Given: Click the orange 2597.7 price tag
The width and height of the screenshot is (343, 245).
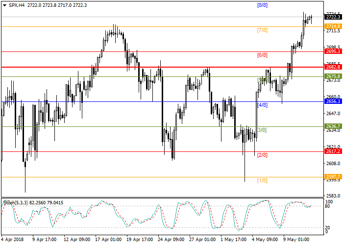Looking at the screenshot, I should point(333,177).
